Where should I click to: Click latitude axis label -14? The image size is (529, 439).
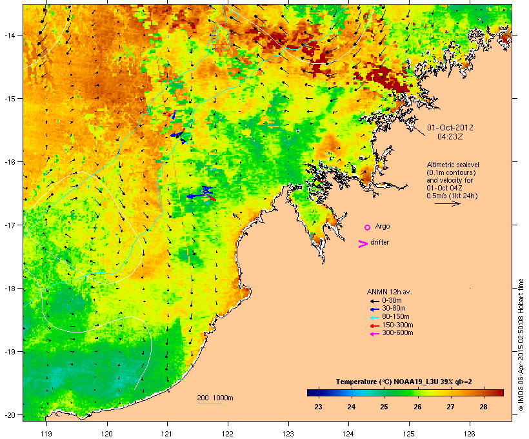click(9, 35)
